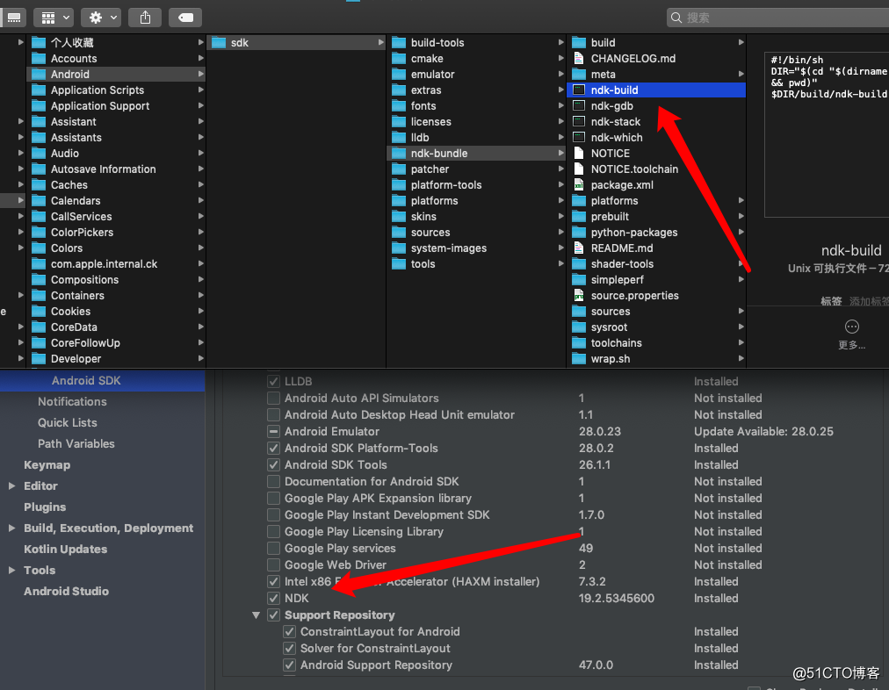
Task: Check Google Play Licensing Library checkbox
Action: click(x=273, y=531)
